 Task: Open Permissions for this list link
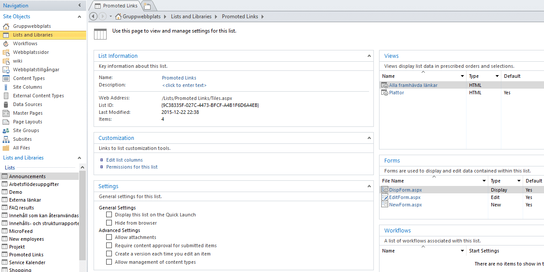[x=132, y=167]
